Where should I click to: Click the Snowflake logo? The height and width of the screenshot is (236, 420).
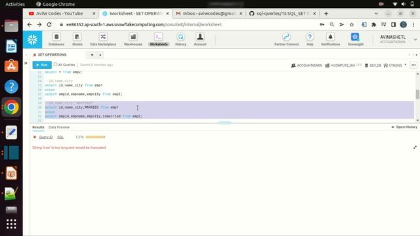point(32,39)
